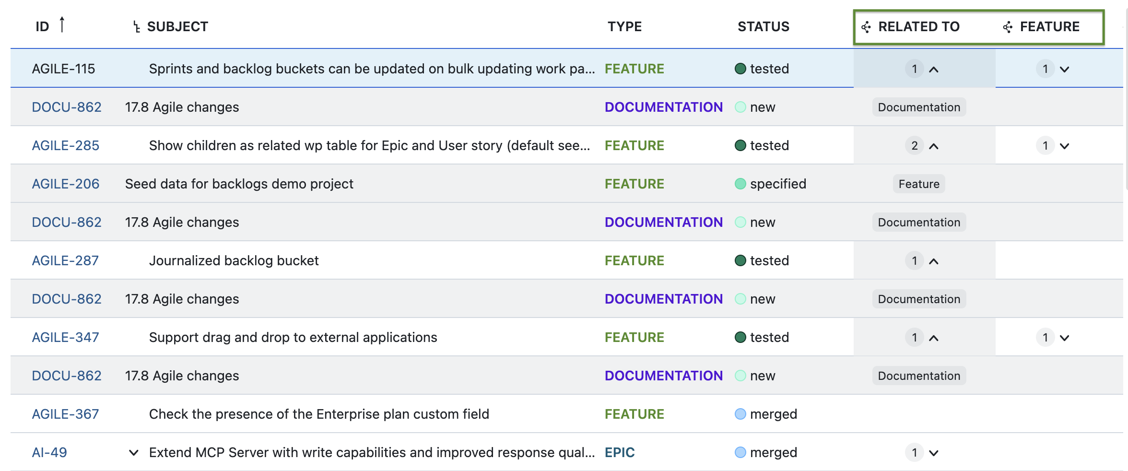Click the 'specified' status of AGILE-206
Viewport: 1128px width, 471px height.
[x=778, y=184]
